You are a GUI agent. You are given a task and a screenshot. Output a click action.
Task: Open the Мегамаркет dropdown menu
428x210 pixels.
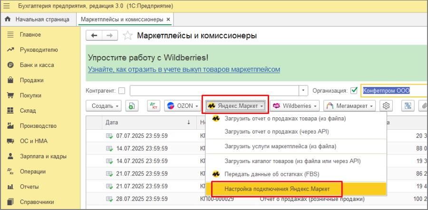[350, 106]
